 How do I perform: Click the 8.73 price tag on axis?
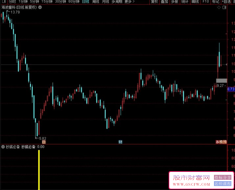(x=231, y=89)
